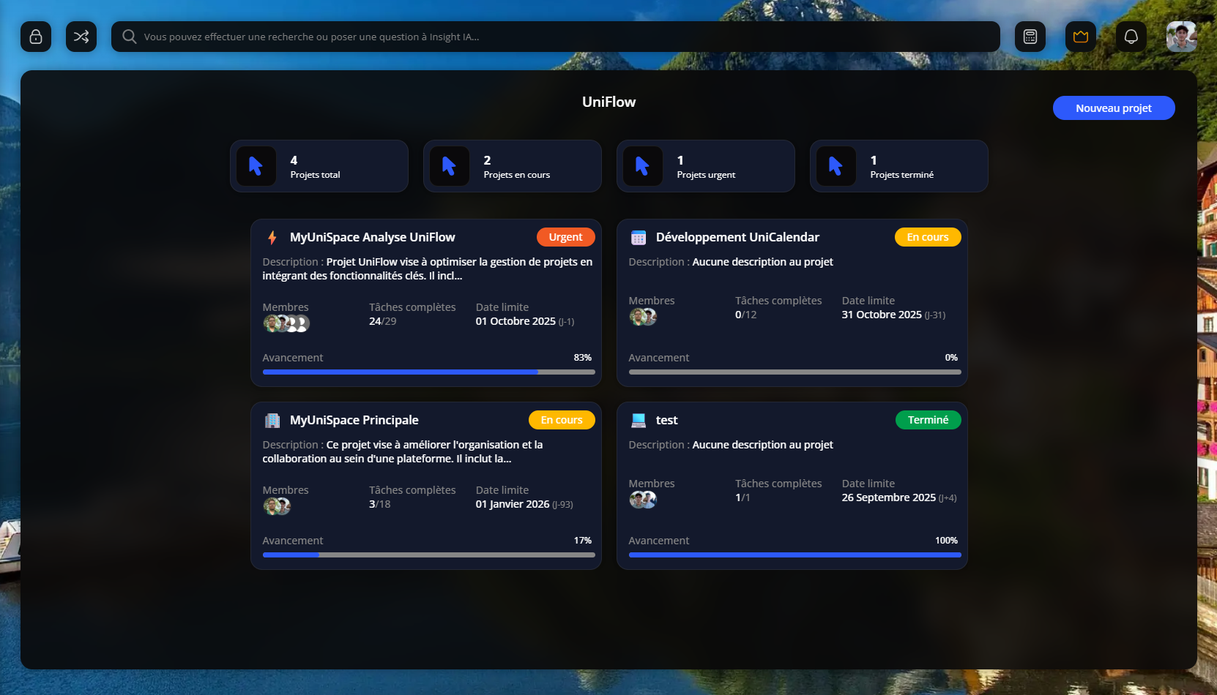Screen dimensions: 1217x695
Task: Click the lock icon in top bar
Action: [x=36, y=37]
